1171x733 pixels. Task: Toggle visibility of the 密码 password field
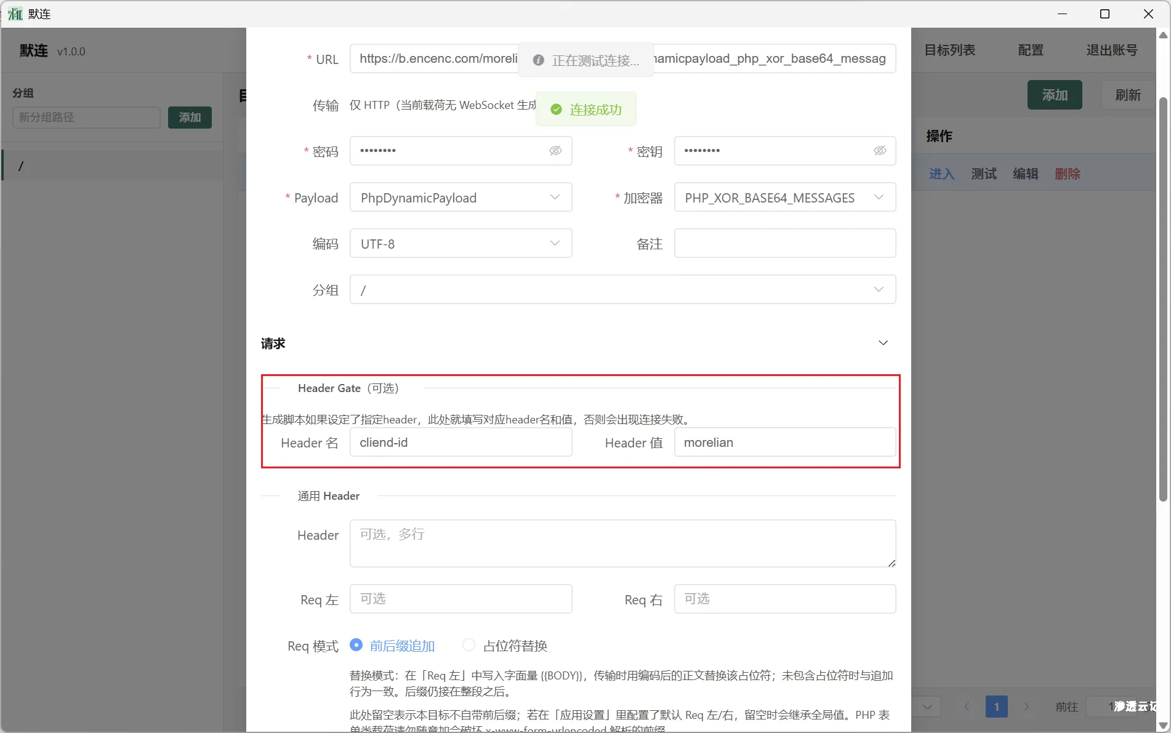556,151
